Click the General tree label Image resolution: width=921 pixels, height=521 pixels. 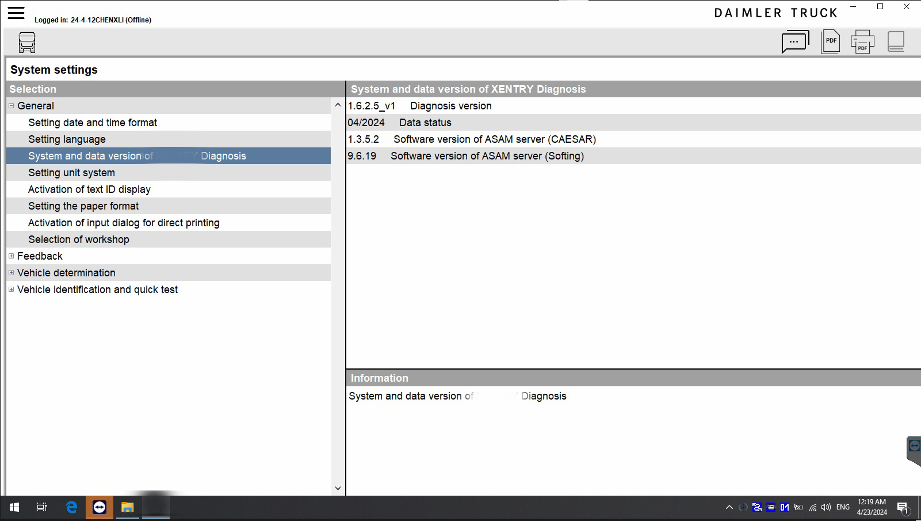click(x=36, y=106)
